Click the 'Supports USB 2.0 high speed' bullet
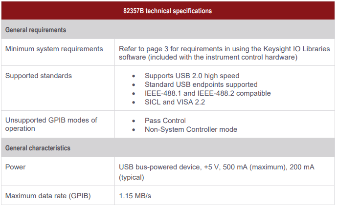 (192, 76)
